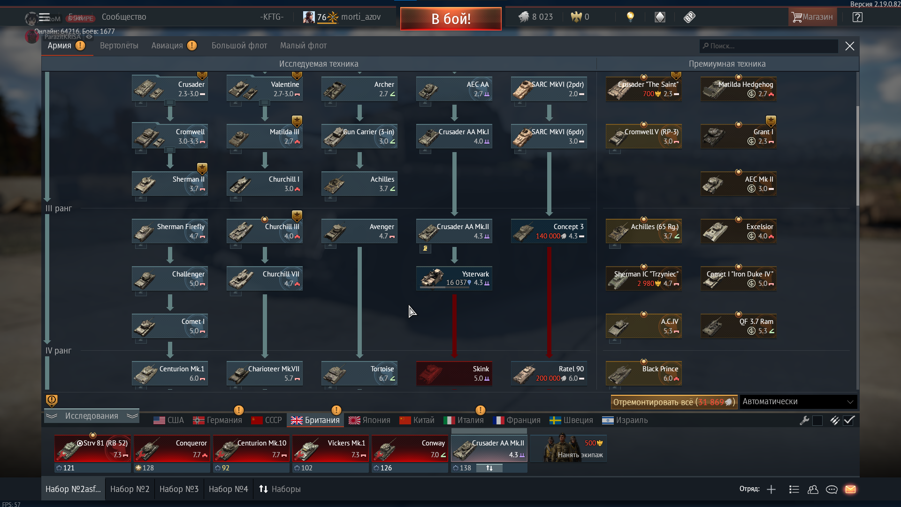
Task: Click the wrench auto-repair icon
Action: tap(804, 421)
